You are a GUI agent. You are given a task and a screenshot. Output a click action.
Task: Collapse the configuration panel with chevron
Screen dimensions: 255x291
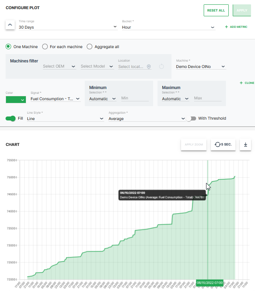10,25
